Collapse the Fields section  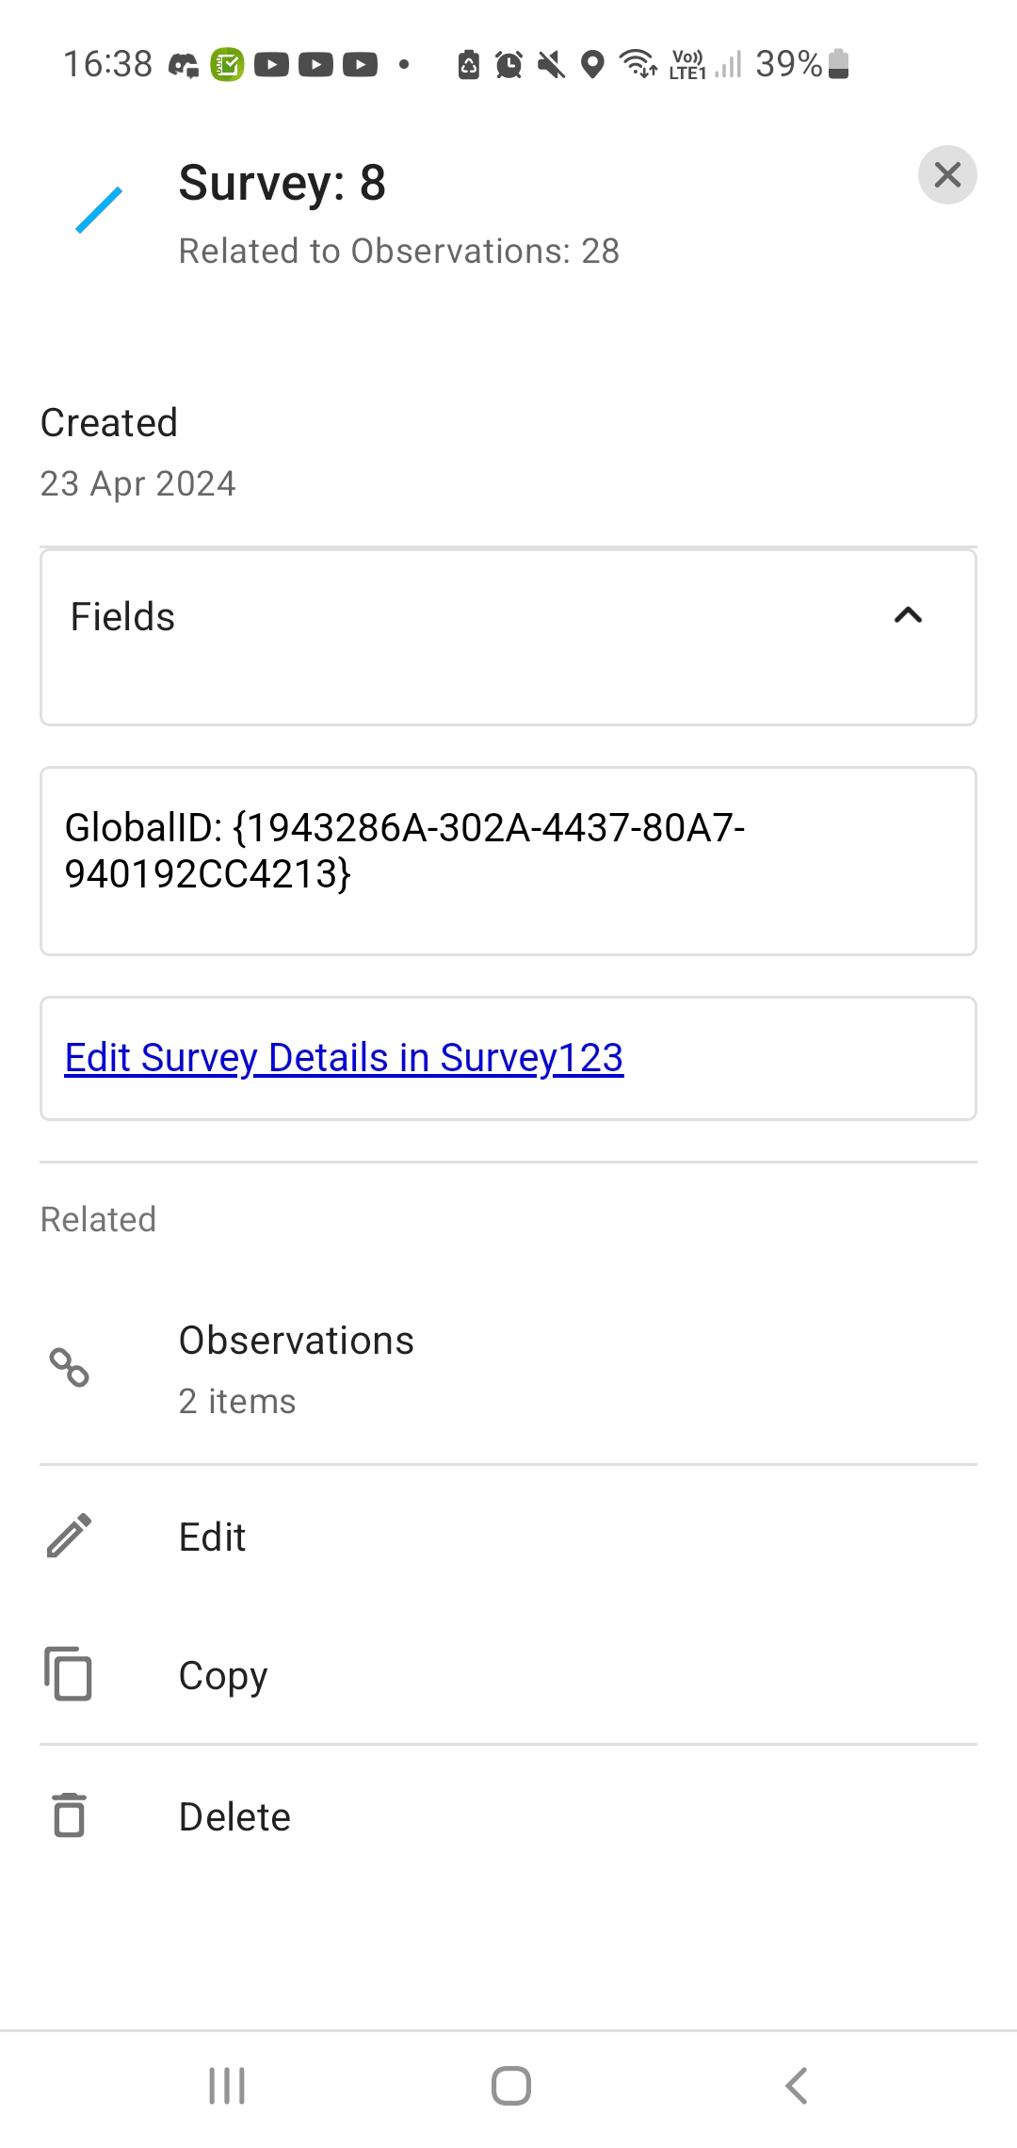[x=907, y=616]
